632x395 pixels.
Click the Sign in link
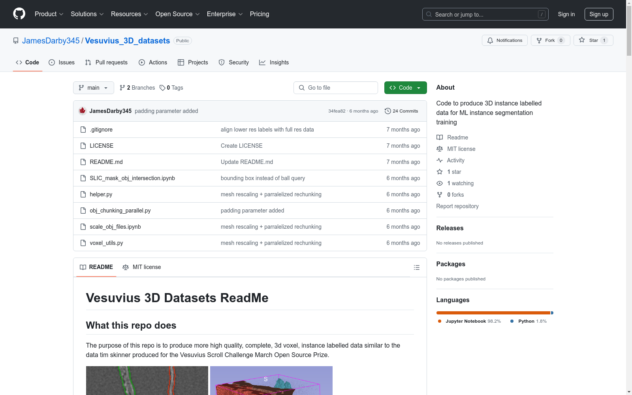pyautogui.click(x=566, y=14)
